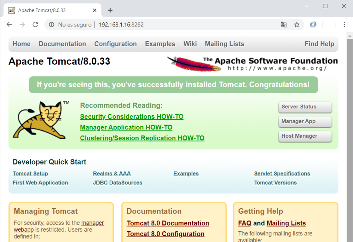Open Tomcat 8.0 Documentation link
The image size is (353, 242).
168,223
